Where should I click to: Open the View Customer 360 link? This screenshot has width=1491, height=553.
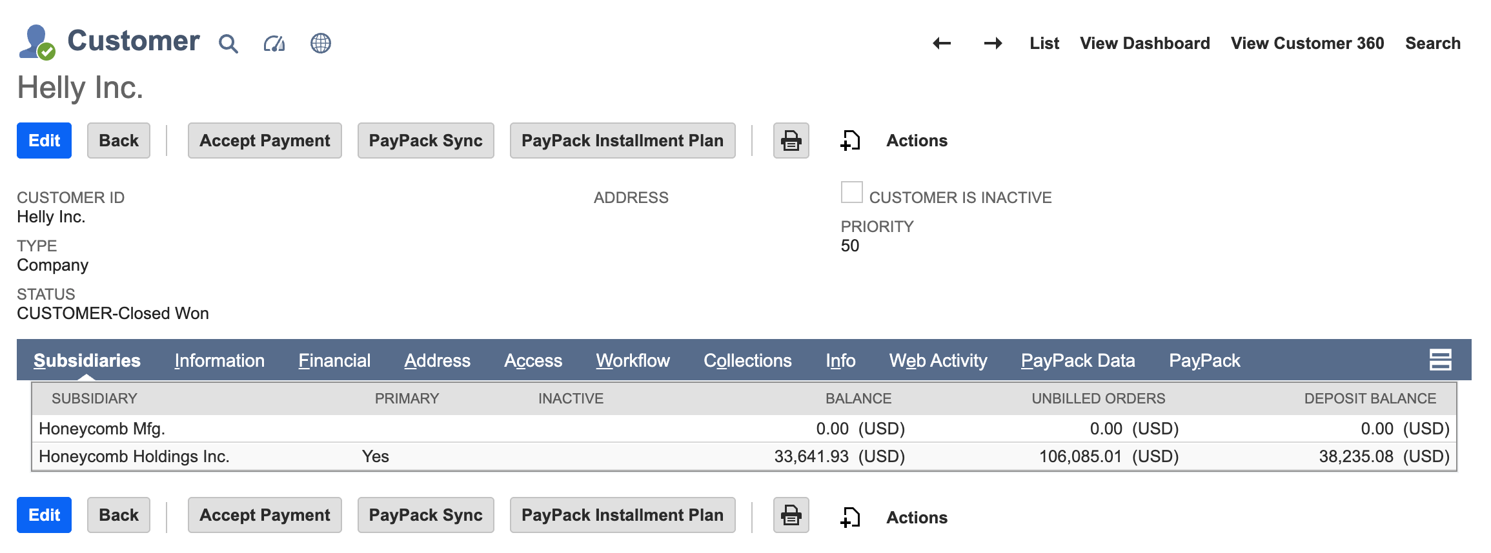[1307, 43]
